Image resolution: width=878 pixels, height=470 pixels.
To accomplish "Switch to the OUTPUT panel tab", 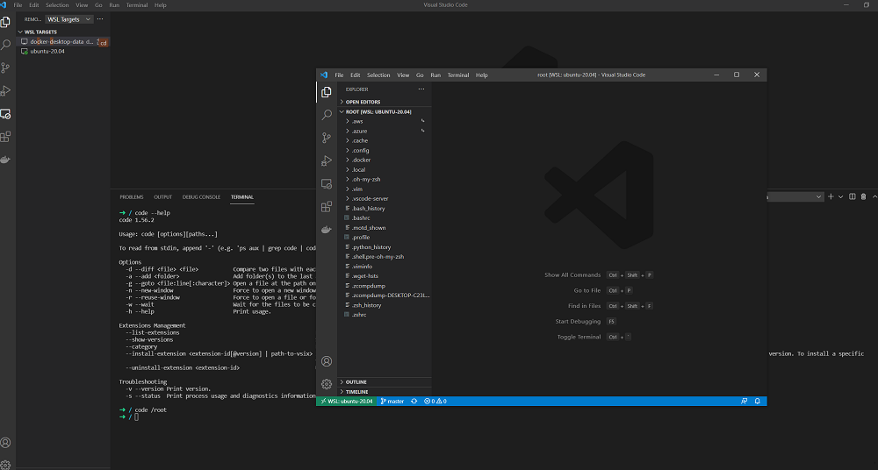I will (163, 197).
